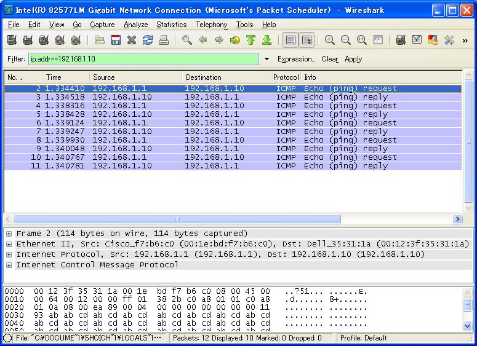Viewport: 477px width, 346px height.
Task: Start a new live capture icon
Action: click(44, 40)
